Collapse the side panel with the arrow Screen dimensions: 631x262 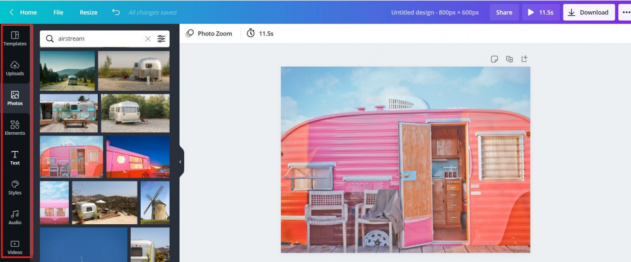click(x=180, y=161)
